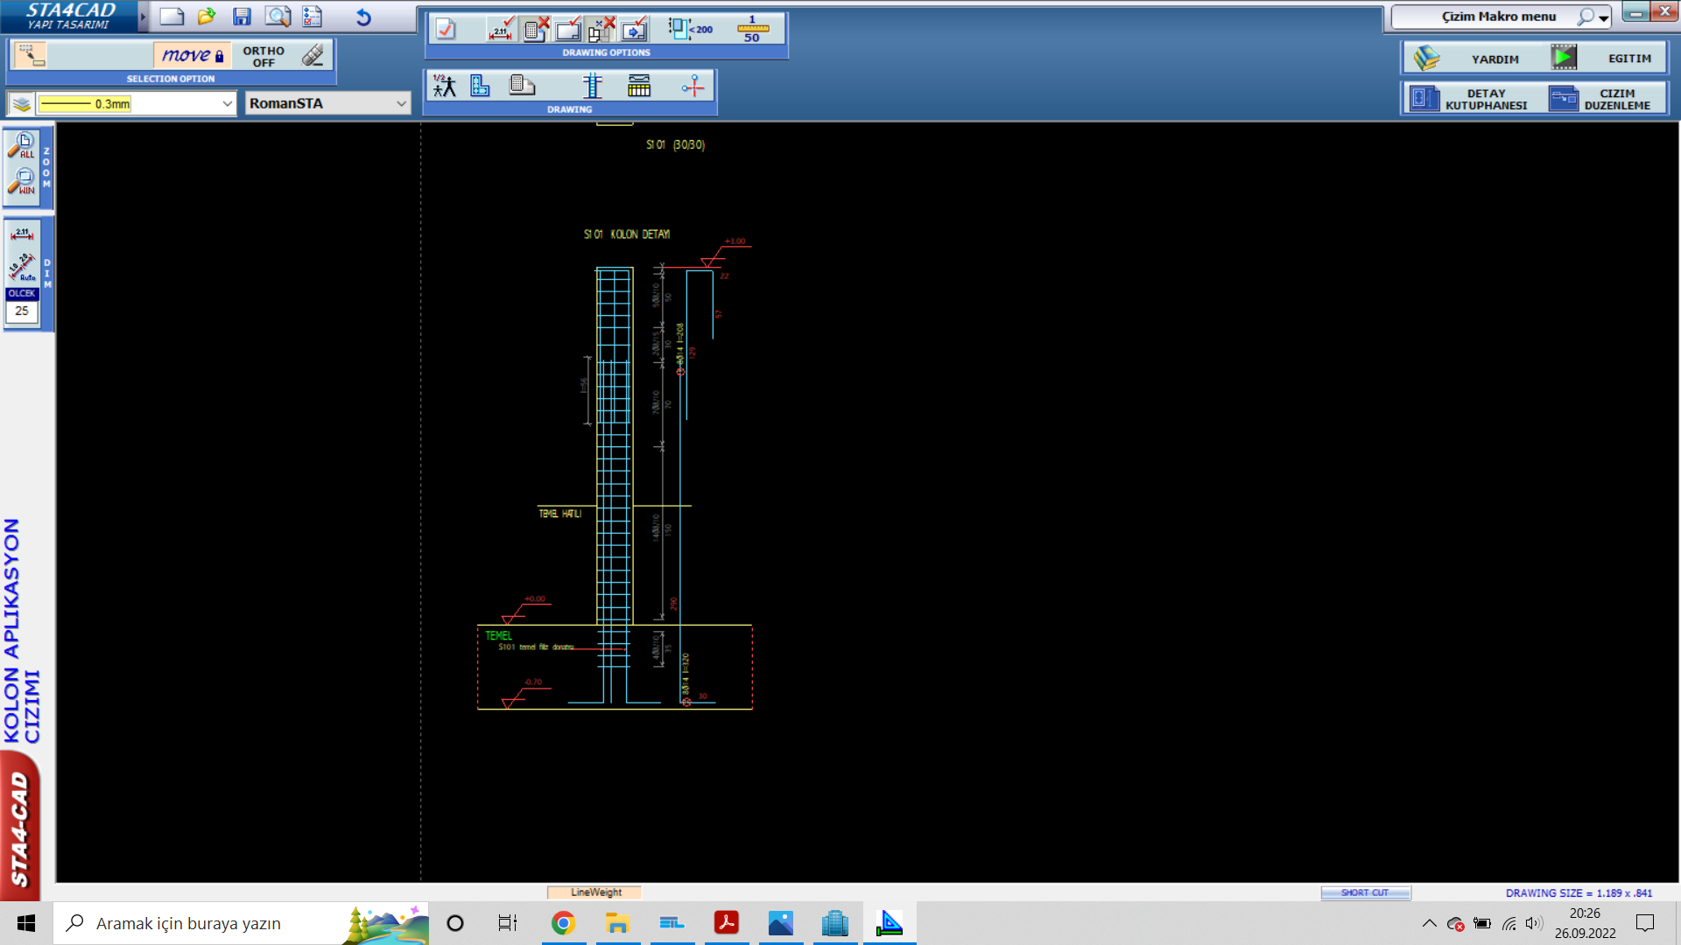Viewport: 1681px width, 945px height.
Task: Click the Save drawing icon
Action: pyautogui.click(x=242, y=17)
